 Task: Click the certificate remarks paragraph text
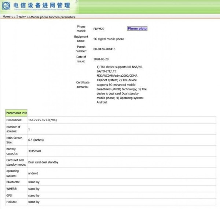click(121, 84)
